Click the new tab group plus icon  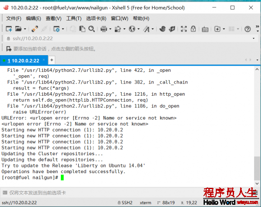(x=217, y=29)
